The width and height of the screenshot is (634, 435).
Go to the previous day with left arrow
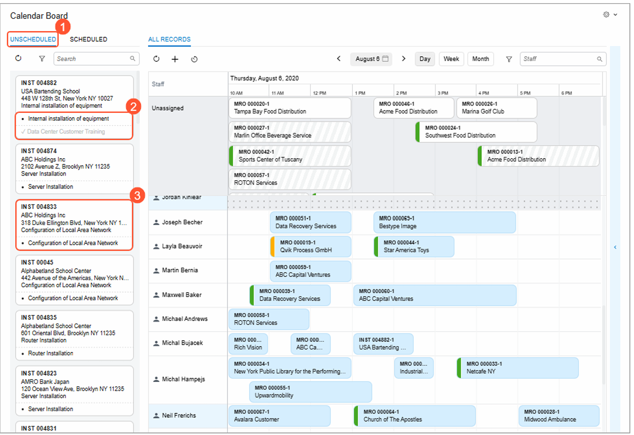(x=339, y=59)
